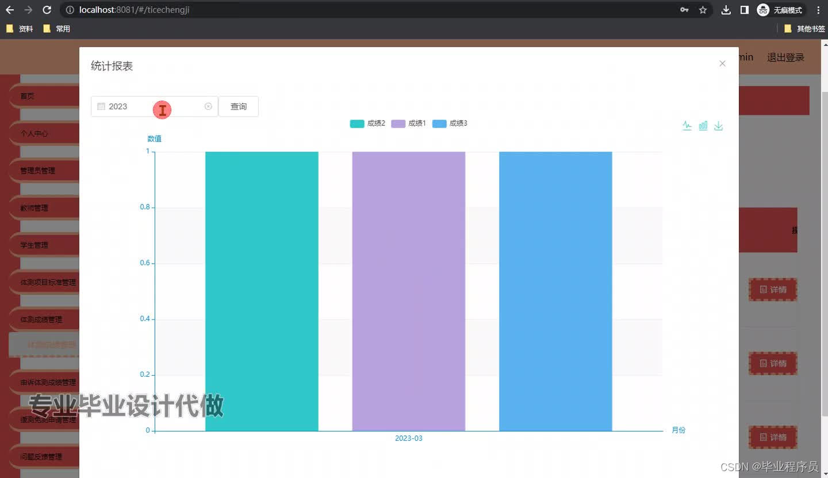The height and width of the screenshot is (478, 828).
Task: Toggle 成绩1 legend series
Action: [x=409, y=124]
